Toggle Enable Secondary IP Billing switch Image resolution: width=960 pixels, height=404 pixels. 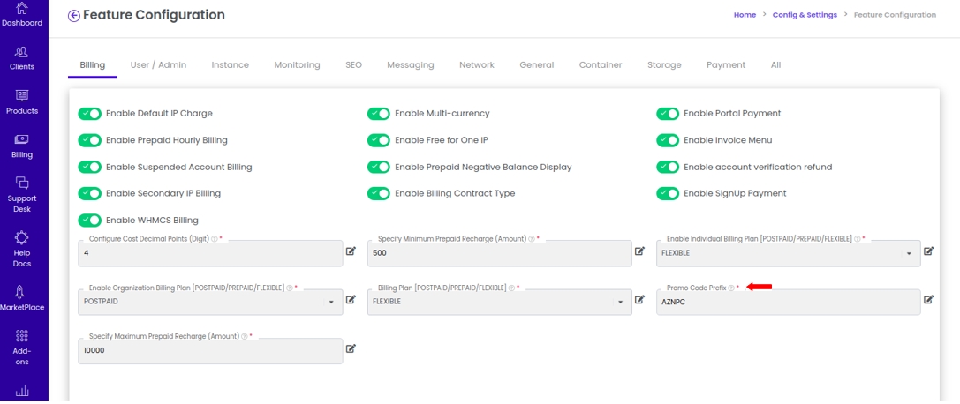click(89, 193)
